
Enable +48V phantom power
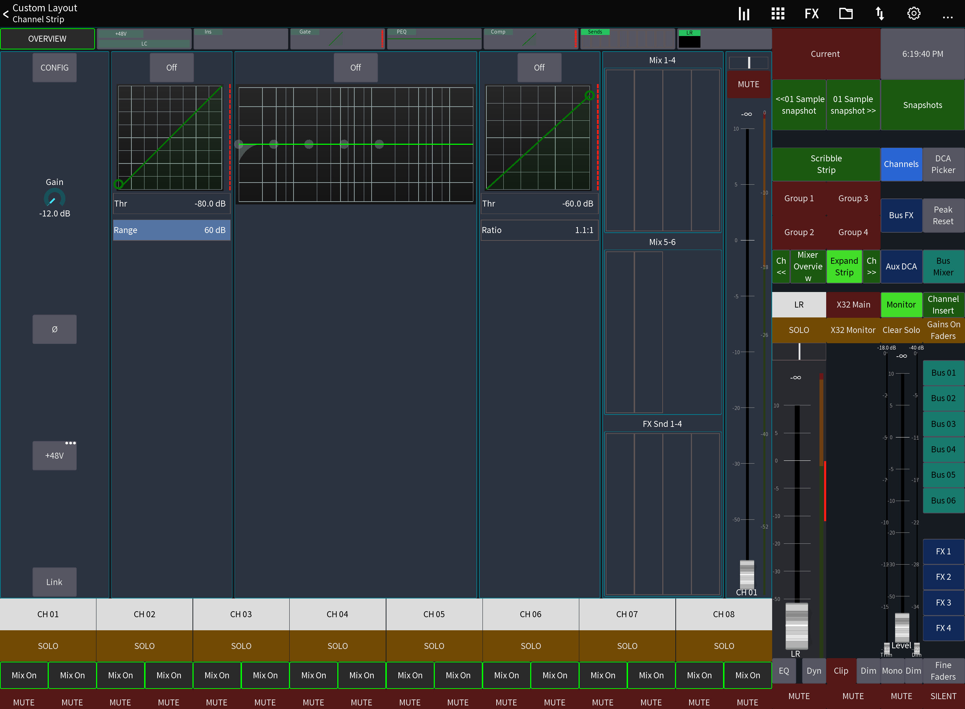(x=54, y=455)
